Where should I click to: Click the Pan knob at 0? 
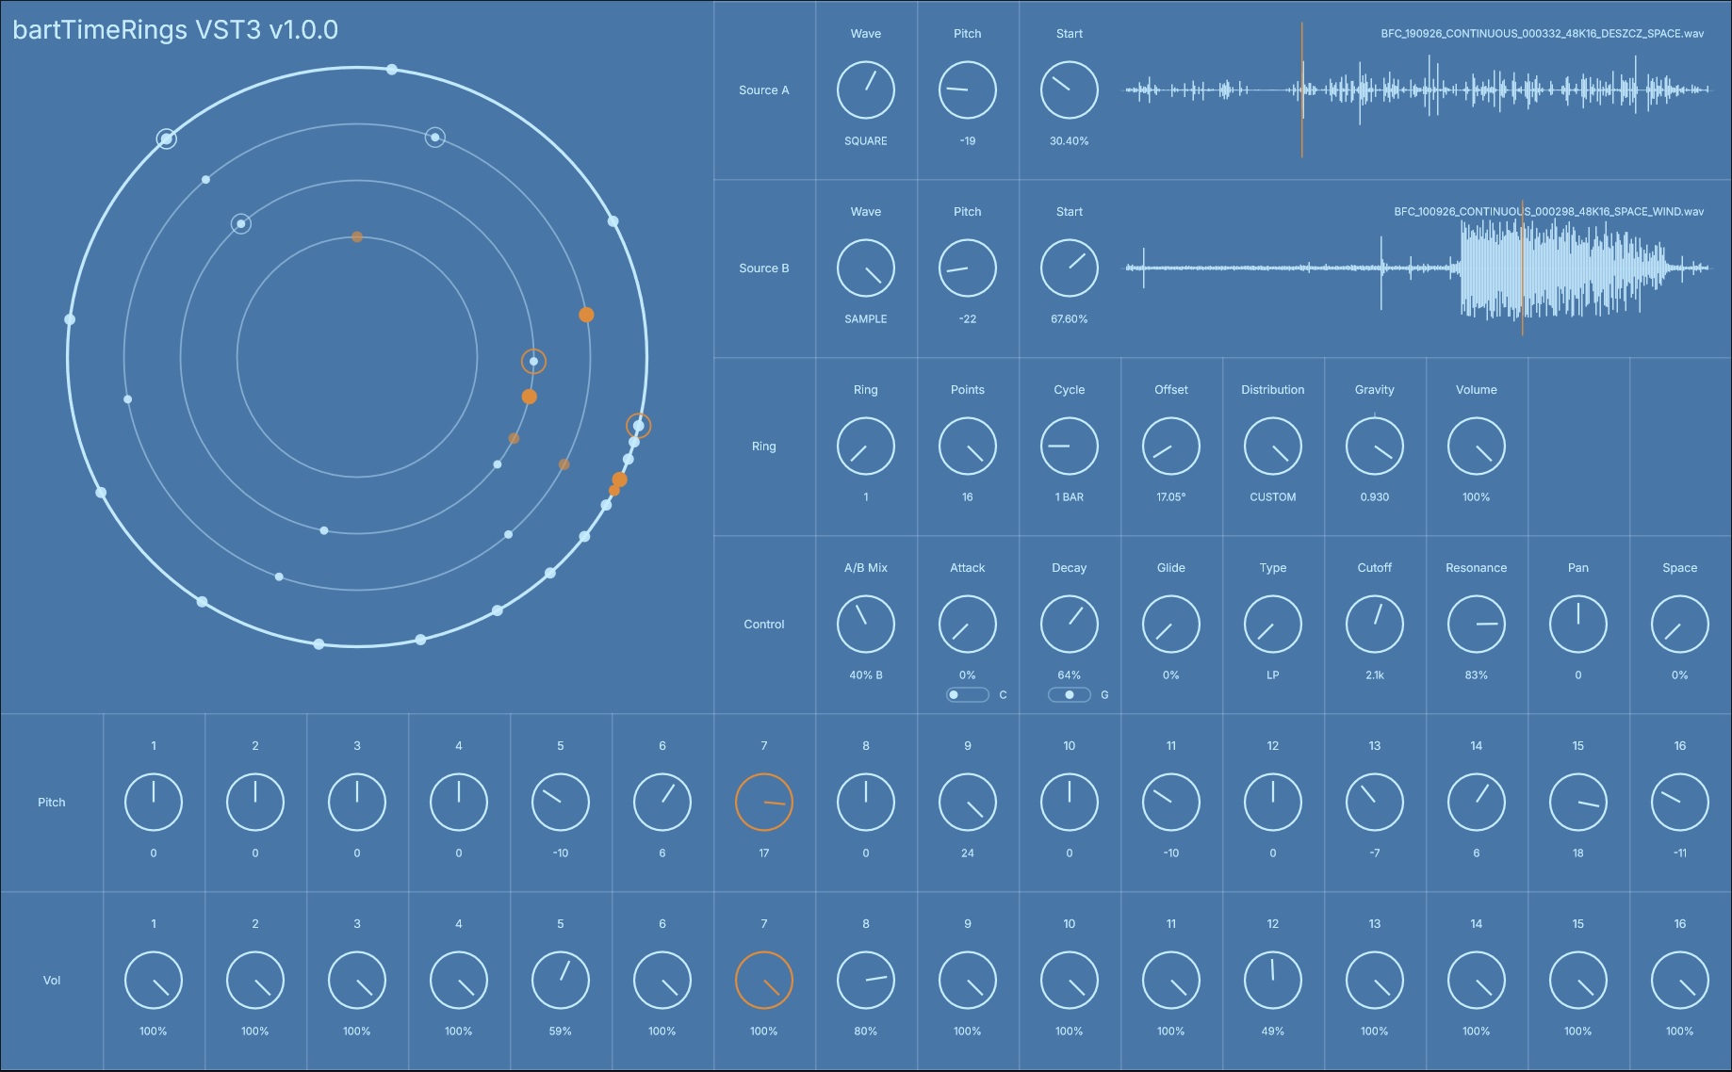point(1577,625)
